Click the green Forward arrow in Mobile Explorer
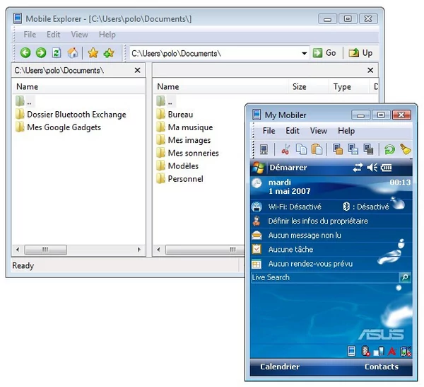 coord(41,53)
